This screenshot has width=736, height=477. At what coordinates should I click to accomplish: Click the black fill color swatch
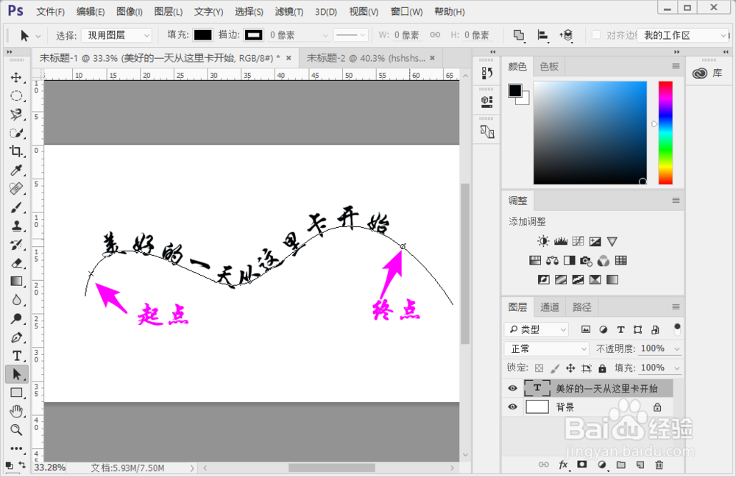tap(202, 35)
